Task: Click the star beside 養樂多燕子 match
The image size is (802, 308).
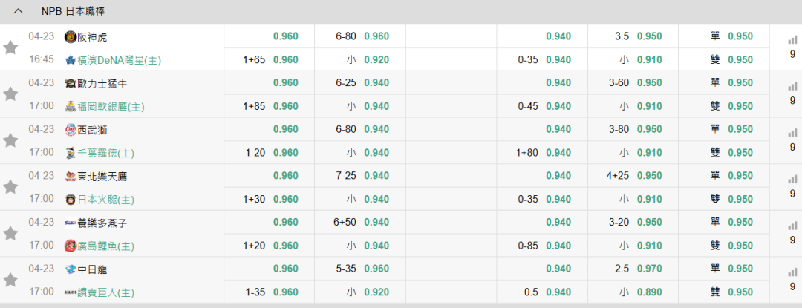Action: (10, 233)
